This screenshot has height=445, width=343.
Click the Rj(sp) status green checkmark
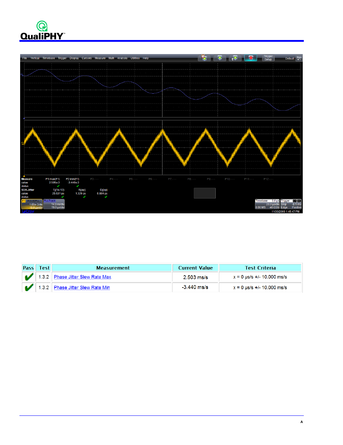tap(84, 197)
